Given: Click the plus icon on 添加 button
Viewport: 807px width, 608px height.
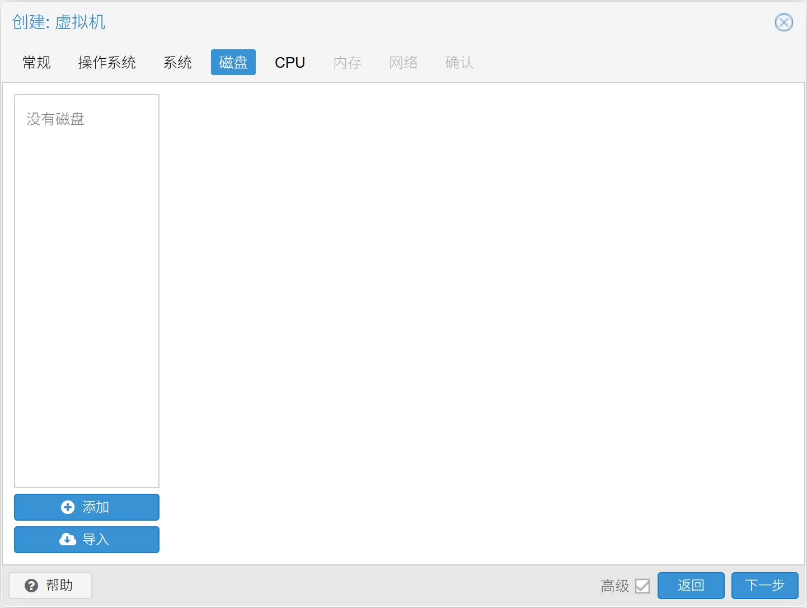Looking at the screenshot, I should coord(68,507).
